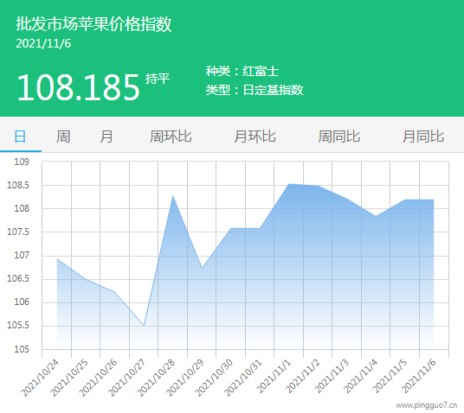
Task: Open the 月同比 tab
Action: pos(423,137)
